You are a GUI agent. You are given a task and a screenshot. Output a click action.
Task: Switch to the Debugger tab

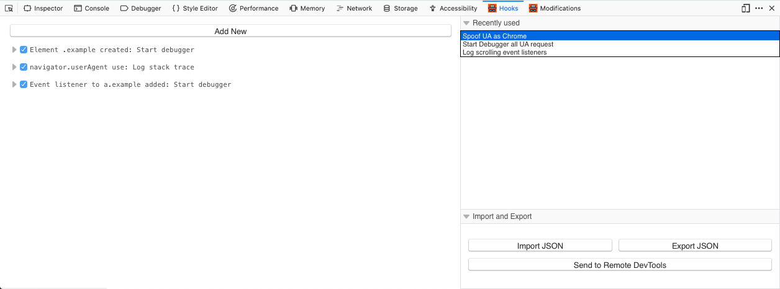140,8
